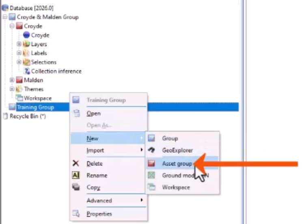Expand the Malden node
Viewport: 302px width, 224px height.
[12, 80]
